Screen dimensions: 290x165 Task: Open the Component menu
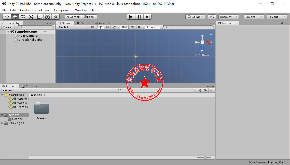pos(63,10)
